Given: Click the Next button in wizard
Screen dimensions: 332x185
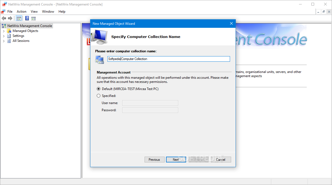Looking at the screenshot, I should coord(176,160).
